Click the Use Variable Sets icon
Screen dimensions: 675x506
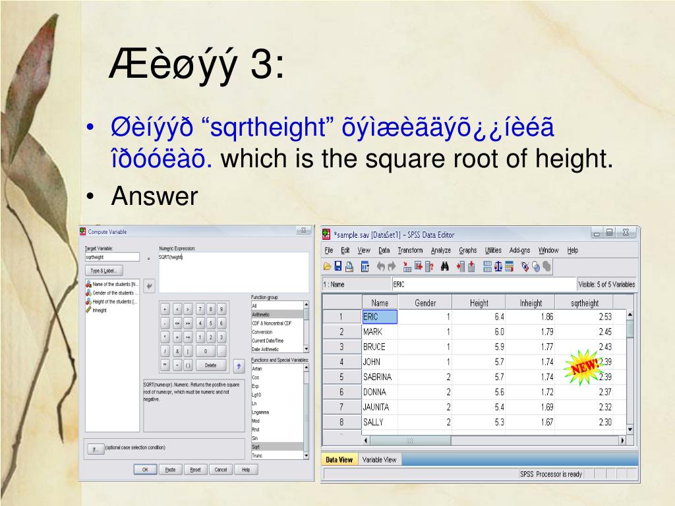click(x=536, y=267)
